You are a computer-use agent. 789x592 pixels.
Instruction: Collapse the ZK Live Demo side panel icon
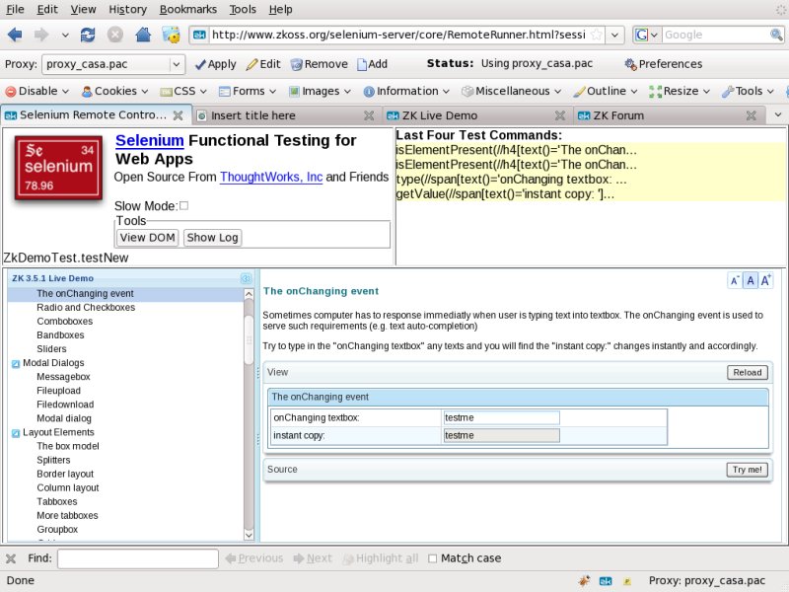(246, 278)
